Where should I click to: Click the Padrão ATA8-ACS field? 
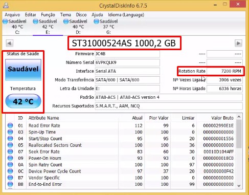click(x=169, y=97)
